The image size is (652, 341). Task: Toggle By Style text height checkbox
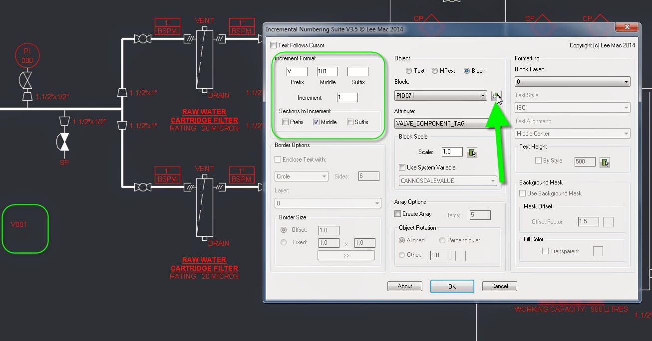point(538,161)
